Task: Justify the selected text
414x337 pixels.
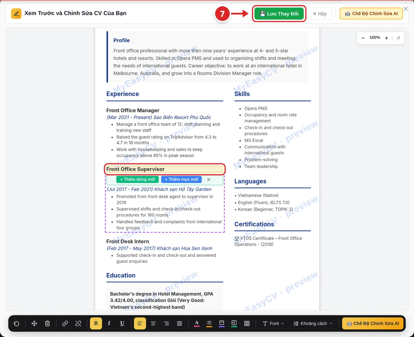Action: 179,324
